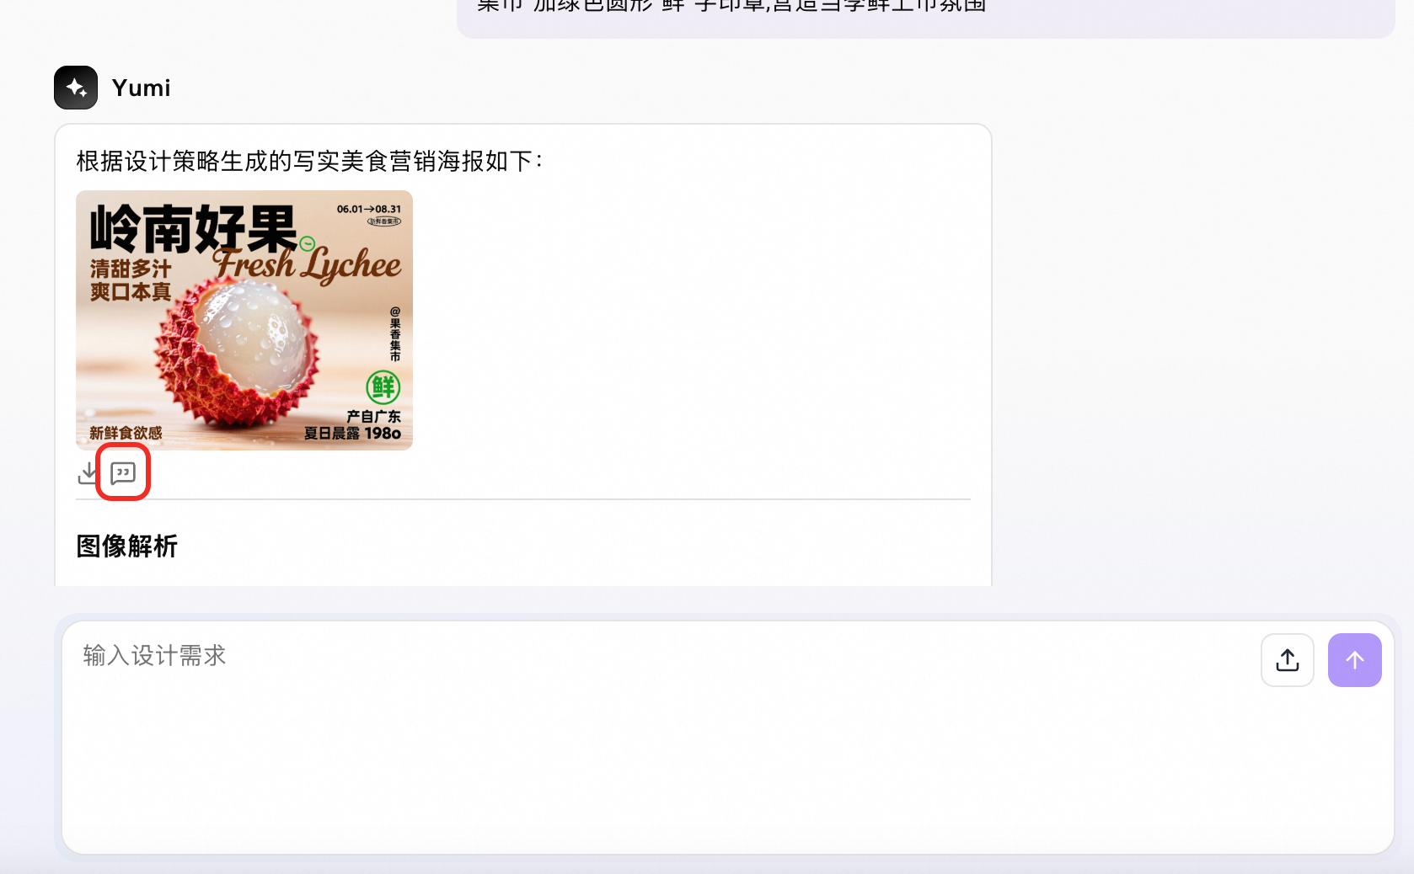Viewport: 1414px width, 874px height.
Task: Download the generated lychee poster
Action: coord(88,473)
